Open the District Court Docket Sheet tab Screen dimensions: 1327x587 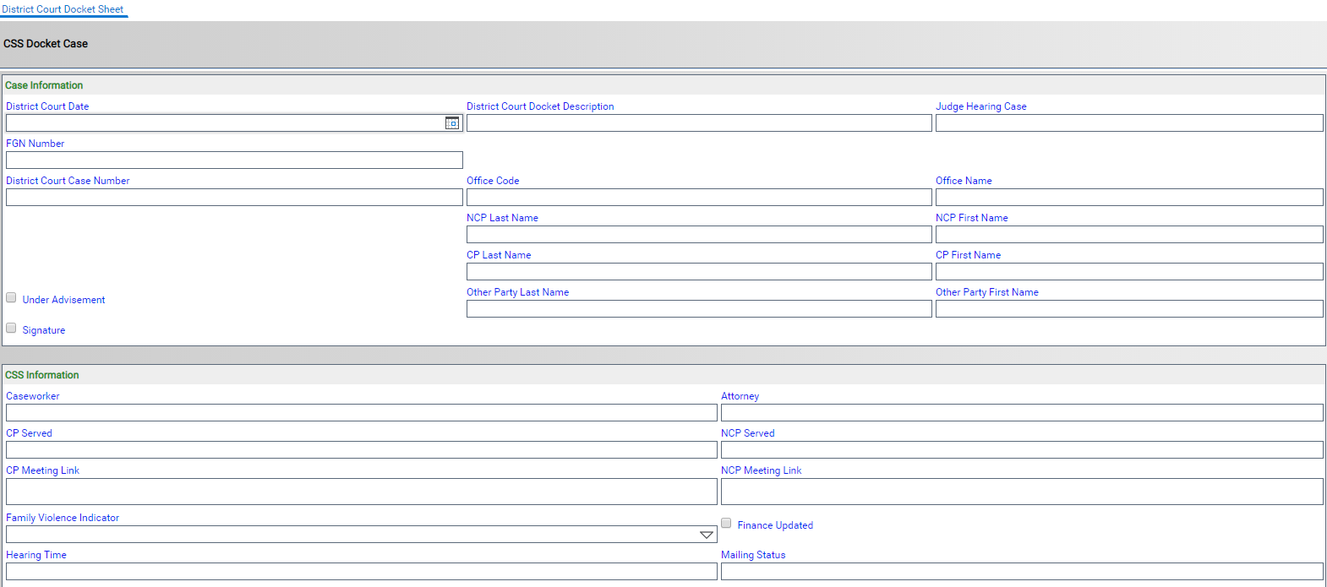click(x=63, y=9)
